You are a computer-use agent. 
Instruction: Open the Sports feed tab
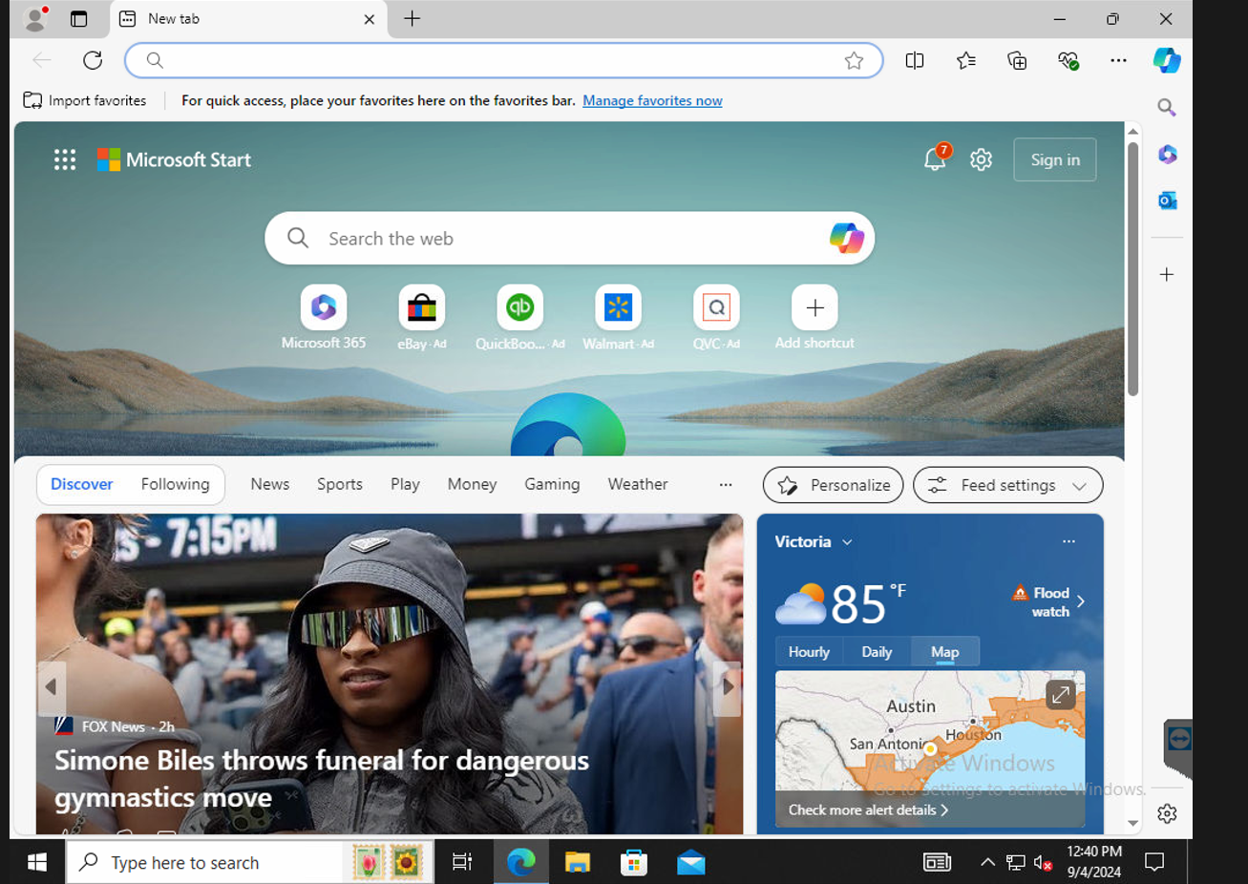[340, 484]
